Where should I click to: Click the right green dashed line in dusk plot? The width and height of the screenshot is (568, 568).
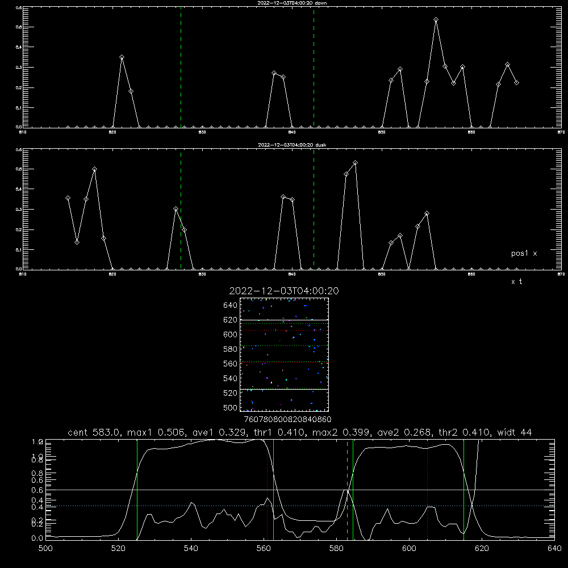click(x=314, y=209)
